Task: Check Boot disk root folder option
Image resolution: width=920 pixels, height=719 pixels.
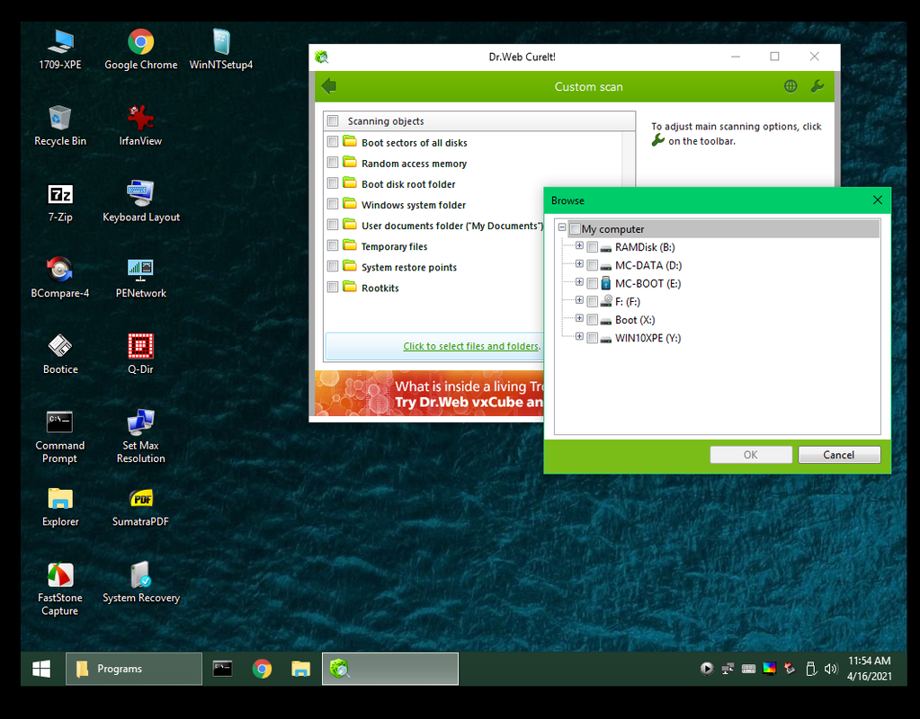Action: (333, 183)
